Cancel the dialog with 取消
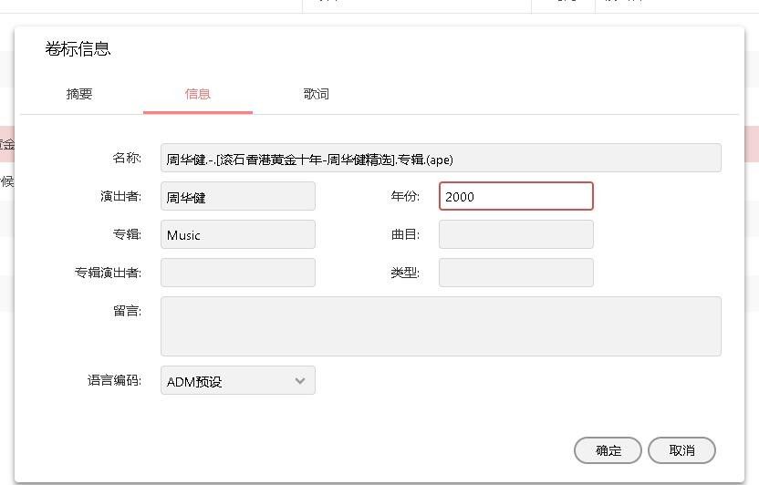This screenshot has width=759, height=485. (681, 450)
